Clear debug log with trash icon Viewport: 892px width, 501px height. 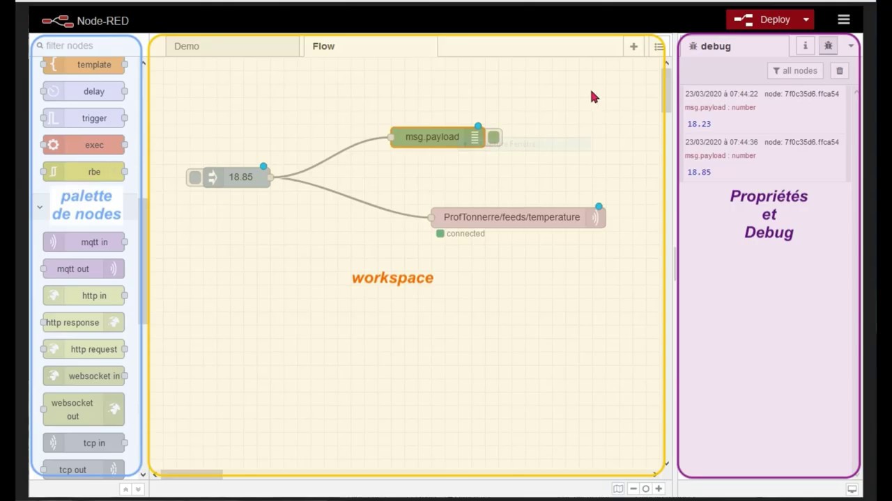point(839,70)
